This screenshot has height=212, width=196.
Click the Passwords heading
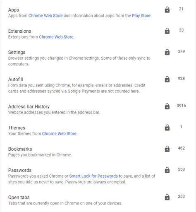point(20,170)
